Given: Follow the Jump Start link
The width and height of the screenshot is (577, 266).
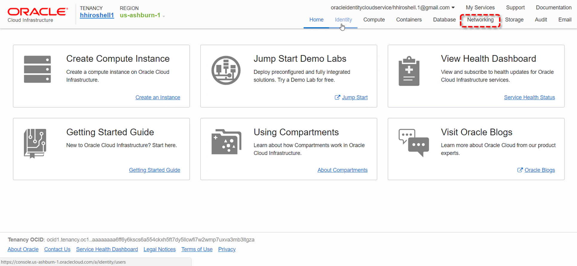Looking at the screenshot, I should point(355,97).
